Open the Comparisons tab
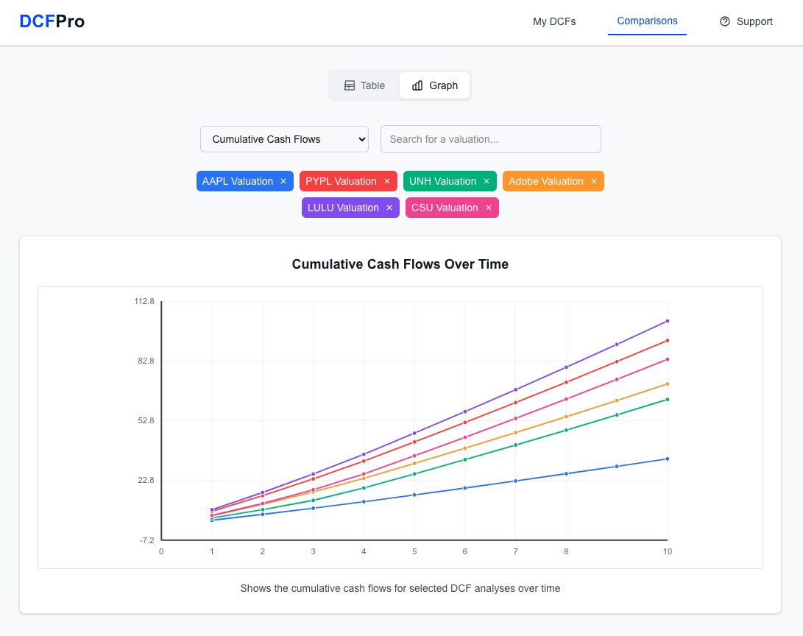The width and height of the screenshot is (803, 636). pyautogui.click(x=647, y=21)
